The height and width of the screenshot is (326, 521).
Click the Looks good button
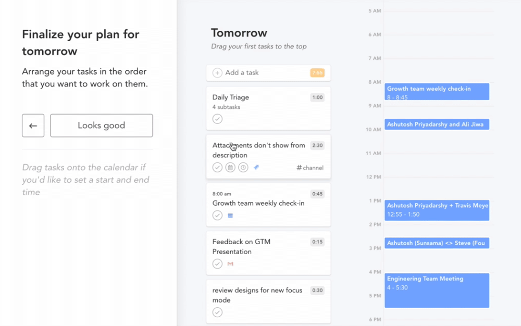tap(101, 125)
